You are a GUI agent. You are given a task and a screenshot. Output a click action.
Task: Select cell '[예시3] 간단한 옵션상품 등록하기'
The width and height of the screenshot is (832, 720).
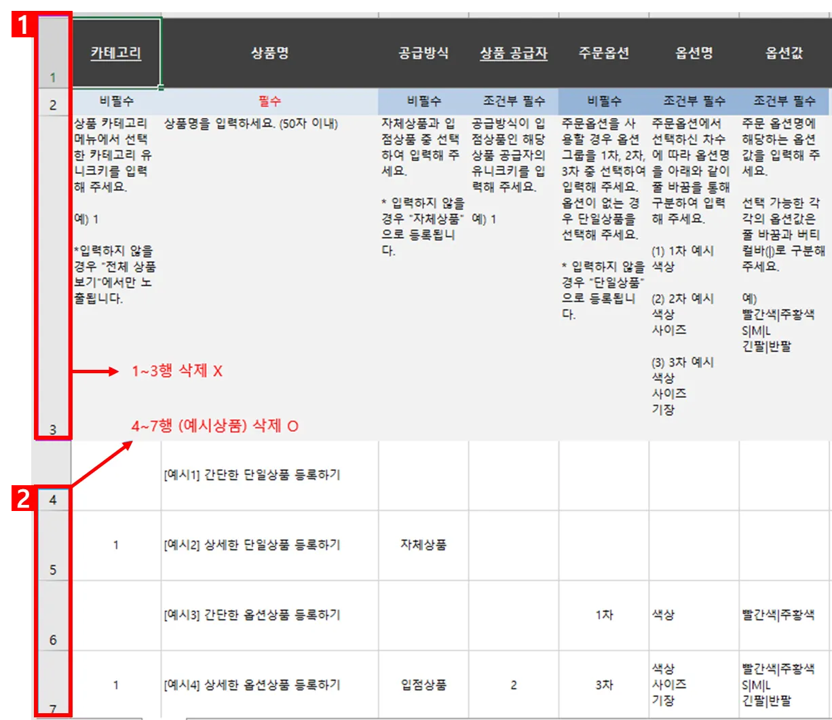tap(270, 615)
